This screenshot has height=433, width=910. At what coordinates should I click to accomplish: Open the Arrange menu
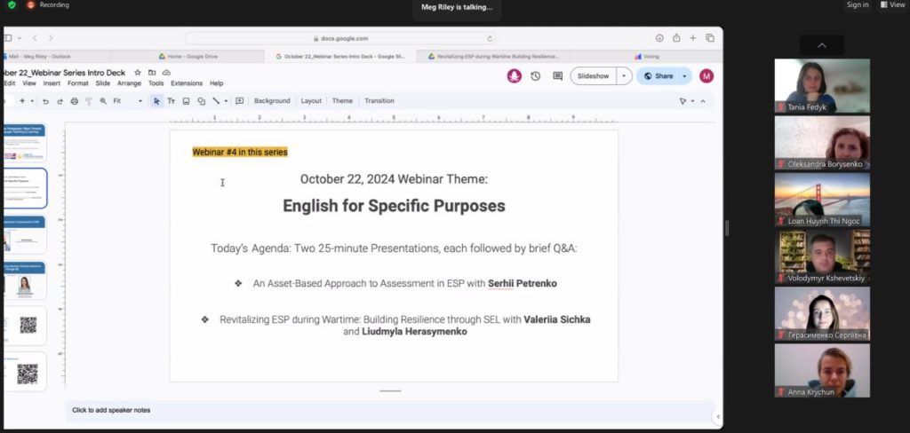pyautogui.click(x=130, y=83)
